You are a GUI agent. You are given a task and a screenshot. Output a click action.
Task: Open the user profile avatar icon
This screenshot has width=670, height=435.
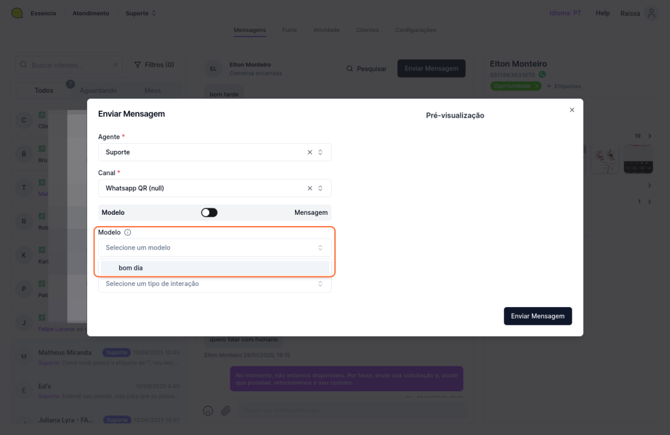tap(650, 13)
